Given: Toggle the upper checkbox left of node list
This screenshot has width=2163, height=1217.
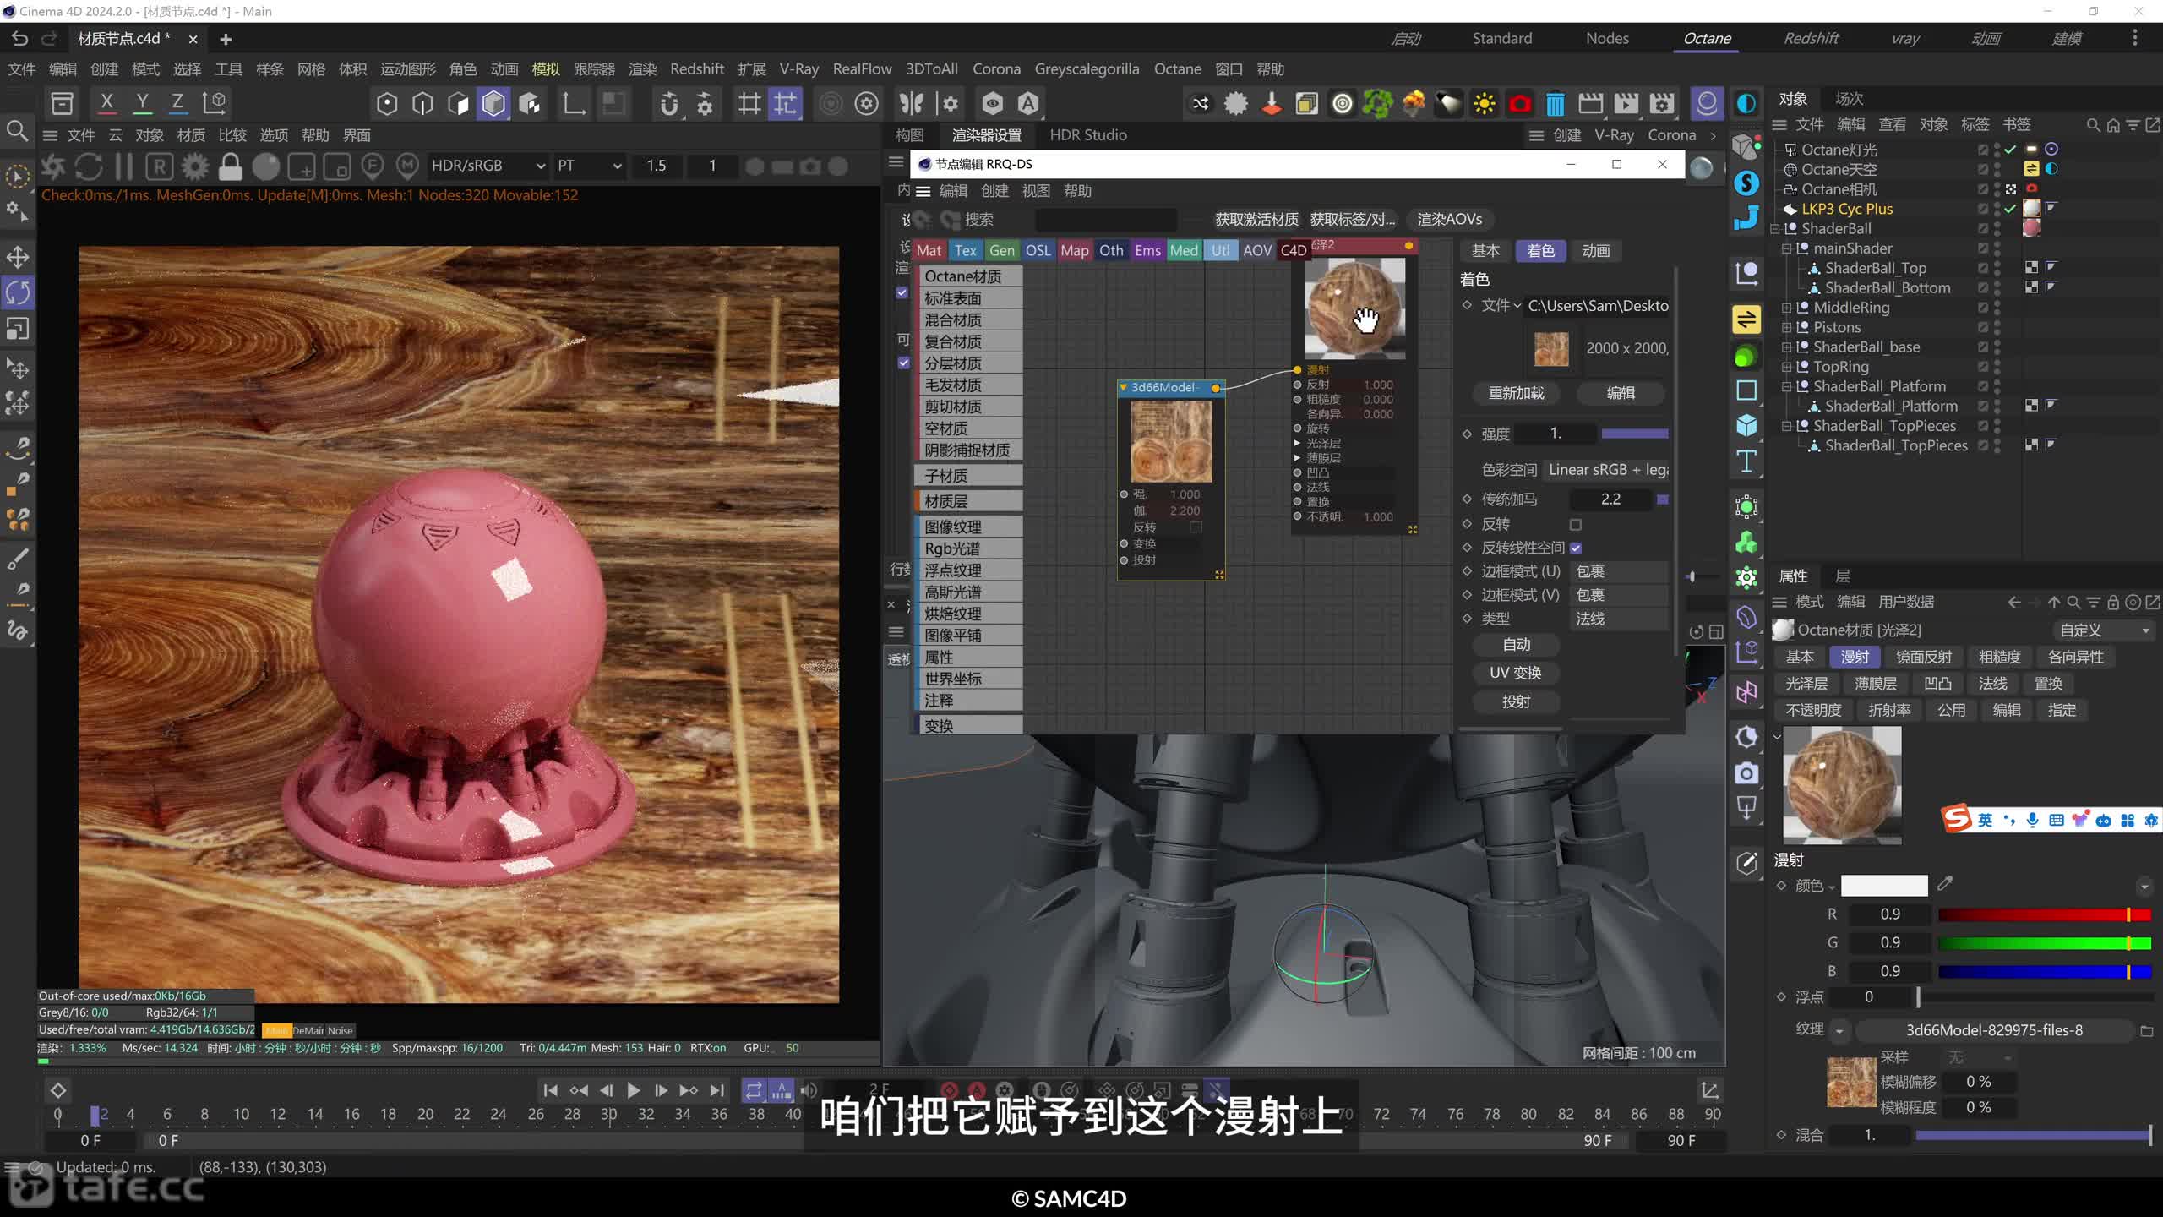Looking at the screenshot, I should click(902, 292).
